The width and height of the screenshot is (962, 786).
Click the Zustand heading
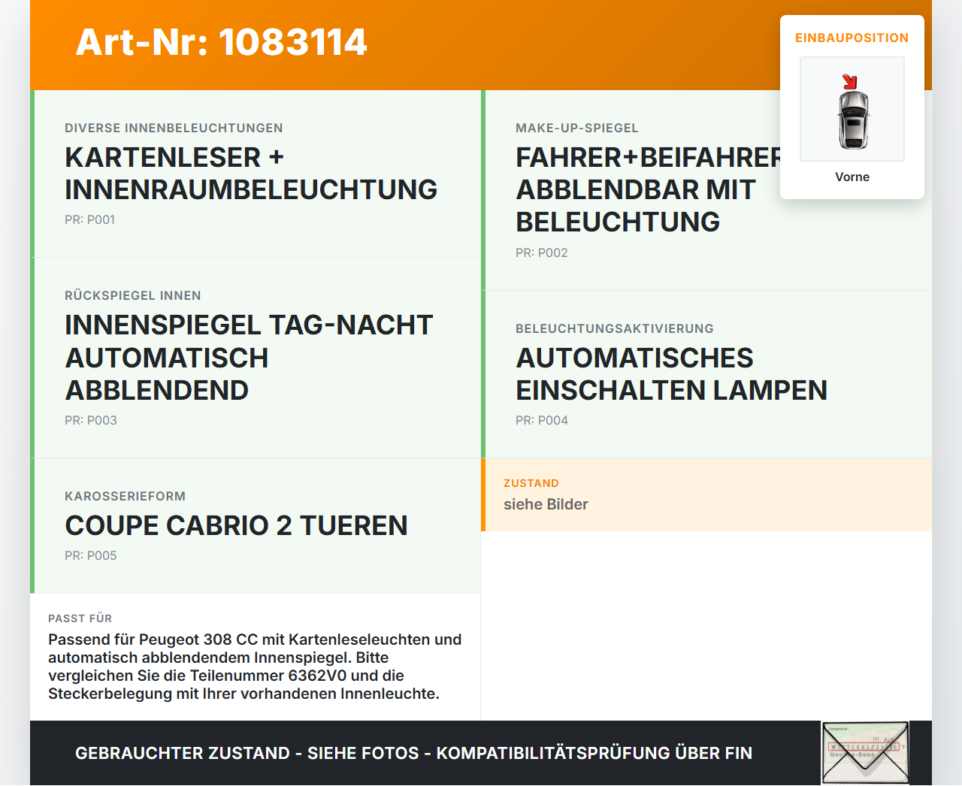coord(531,484)
